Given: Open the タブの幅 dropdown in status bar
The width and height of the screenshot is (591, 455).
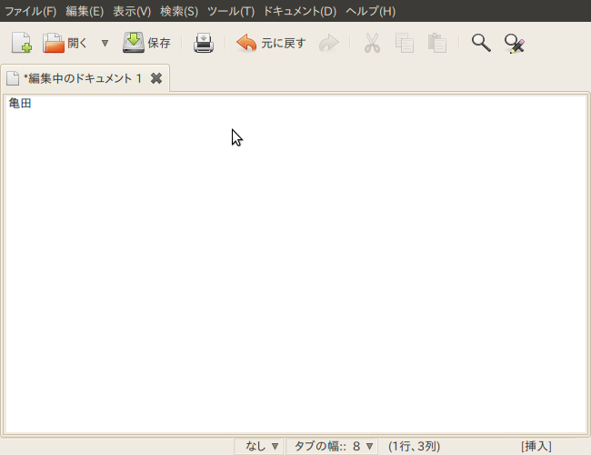Looking at the screenshot, I should point(332,446).
